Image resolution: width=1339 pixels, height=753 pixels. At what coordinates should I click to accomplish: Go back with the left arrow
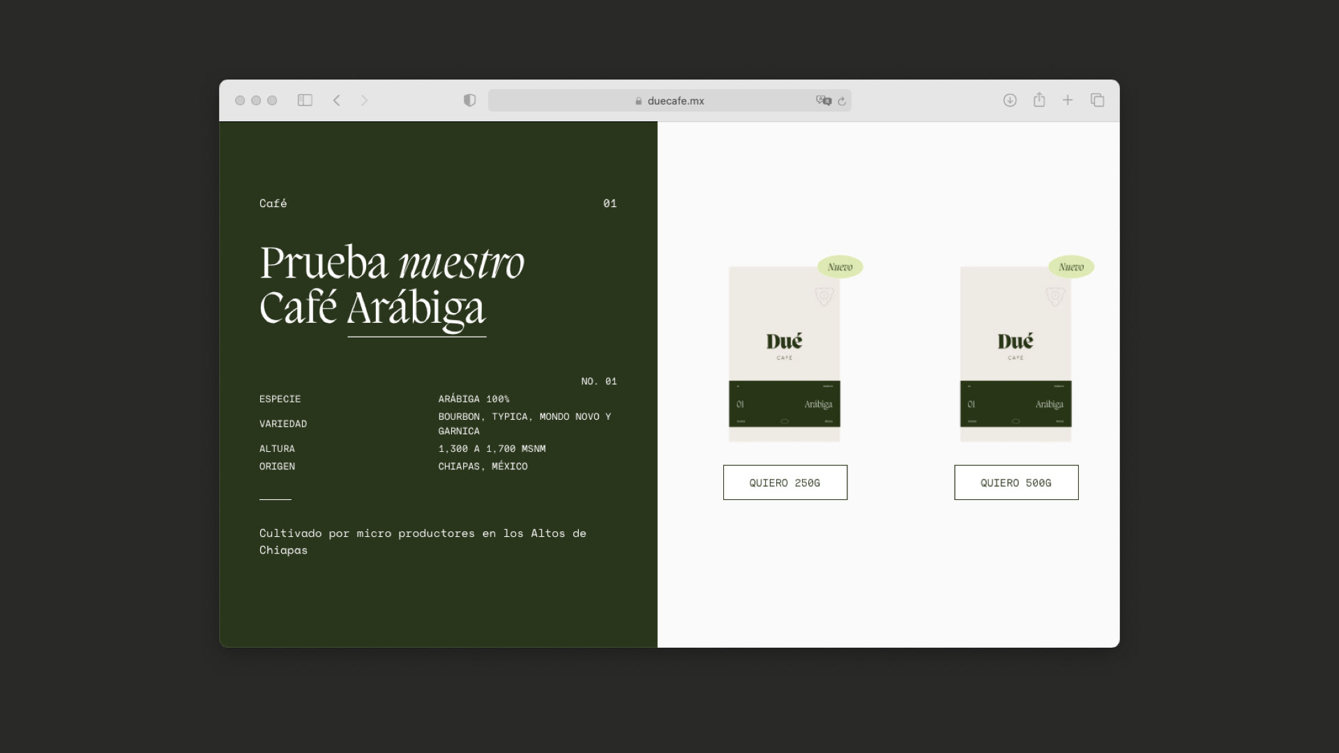coord(337,100)
